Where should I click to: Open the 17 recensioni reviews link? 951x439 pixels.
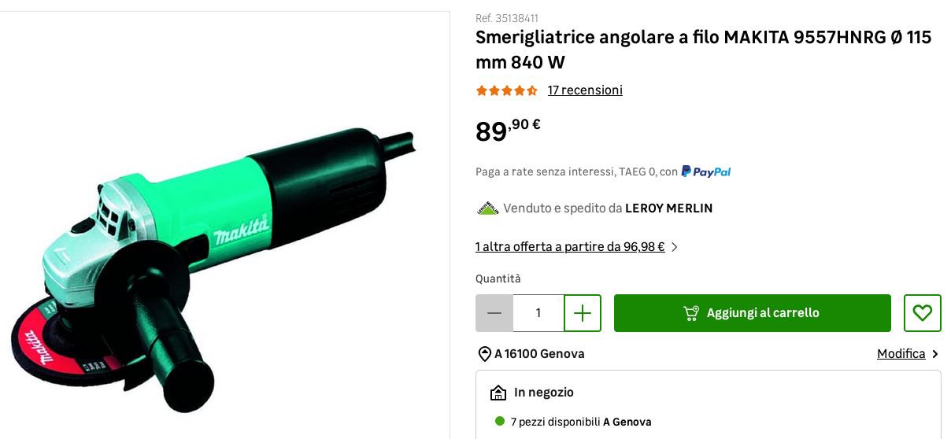[x=585, y=90]
